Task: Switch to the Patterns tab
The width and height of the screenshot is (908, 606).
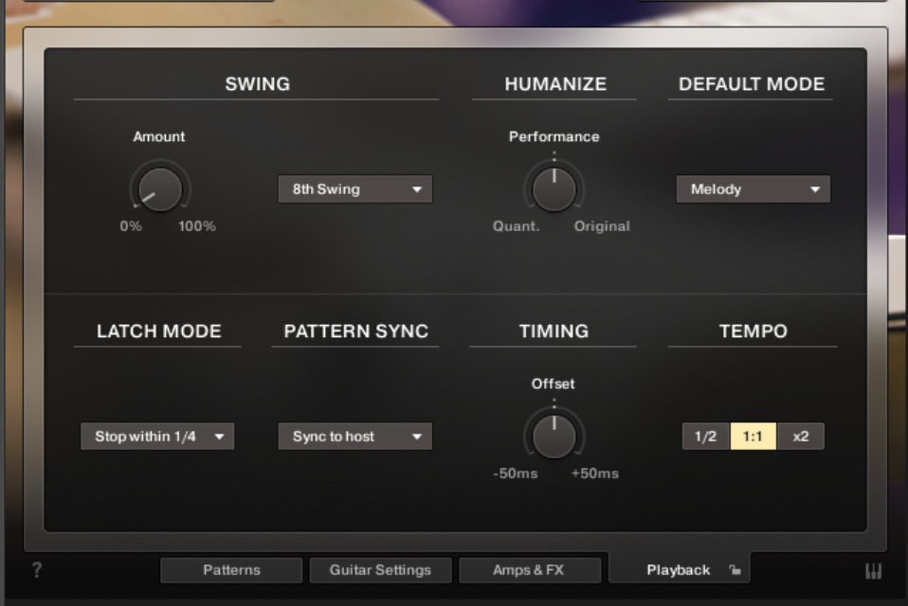Action: pyautogui.click(x=231, y=570)
